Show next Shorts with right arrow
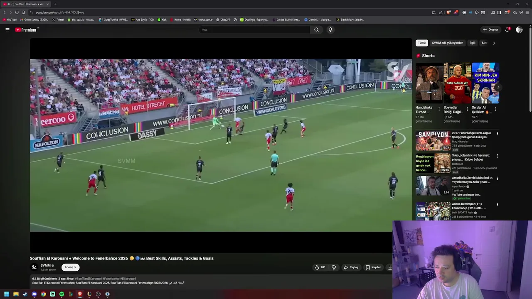 (x=498, y=87)
